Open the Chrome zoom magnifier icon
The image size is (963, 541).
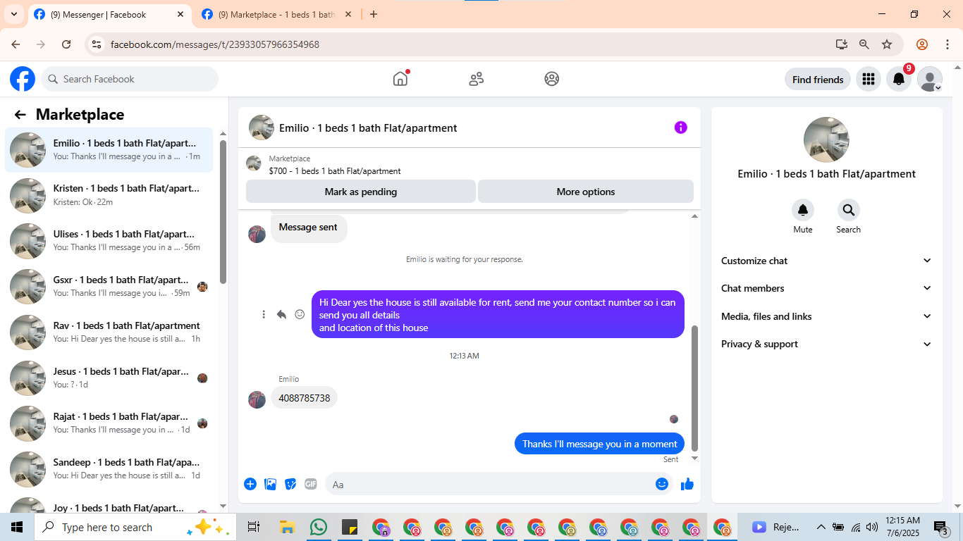864,44
